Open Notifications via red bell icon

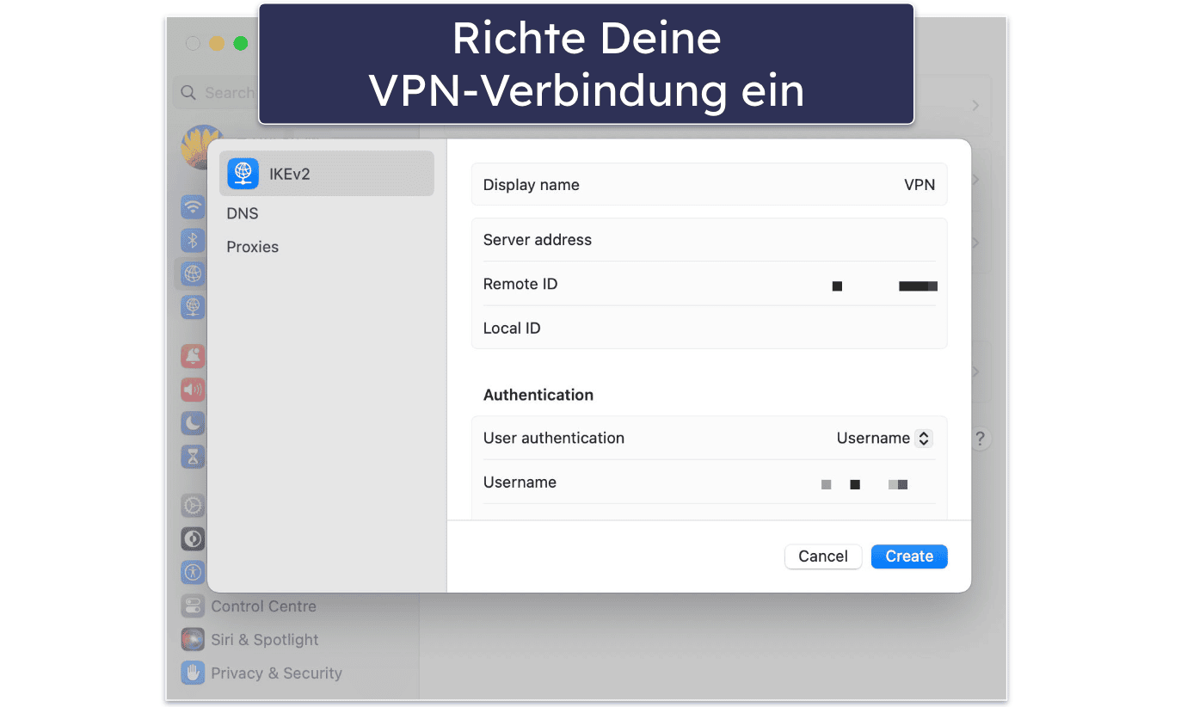(x=193, y=356)
